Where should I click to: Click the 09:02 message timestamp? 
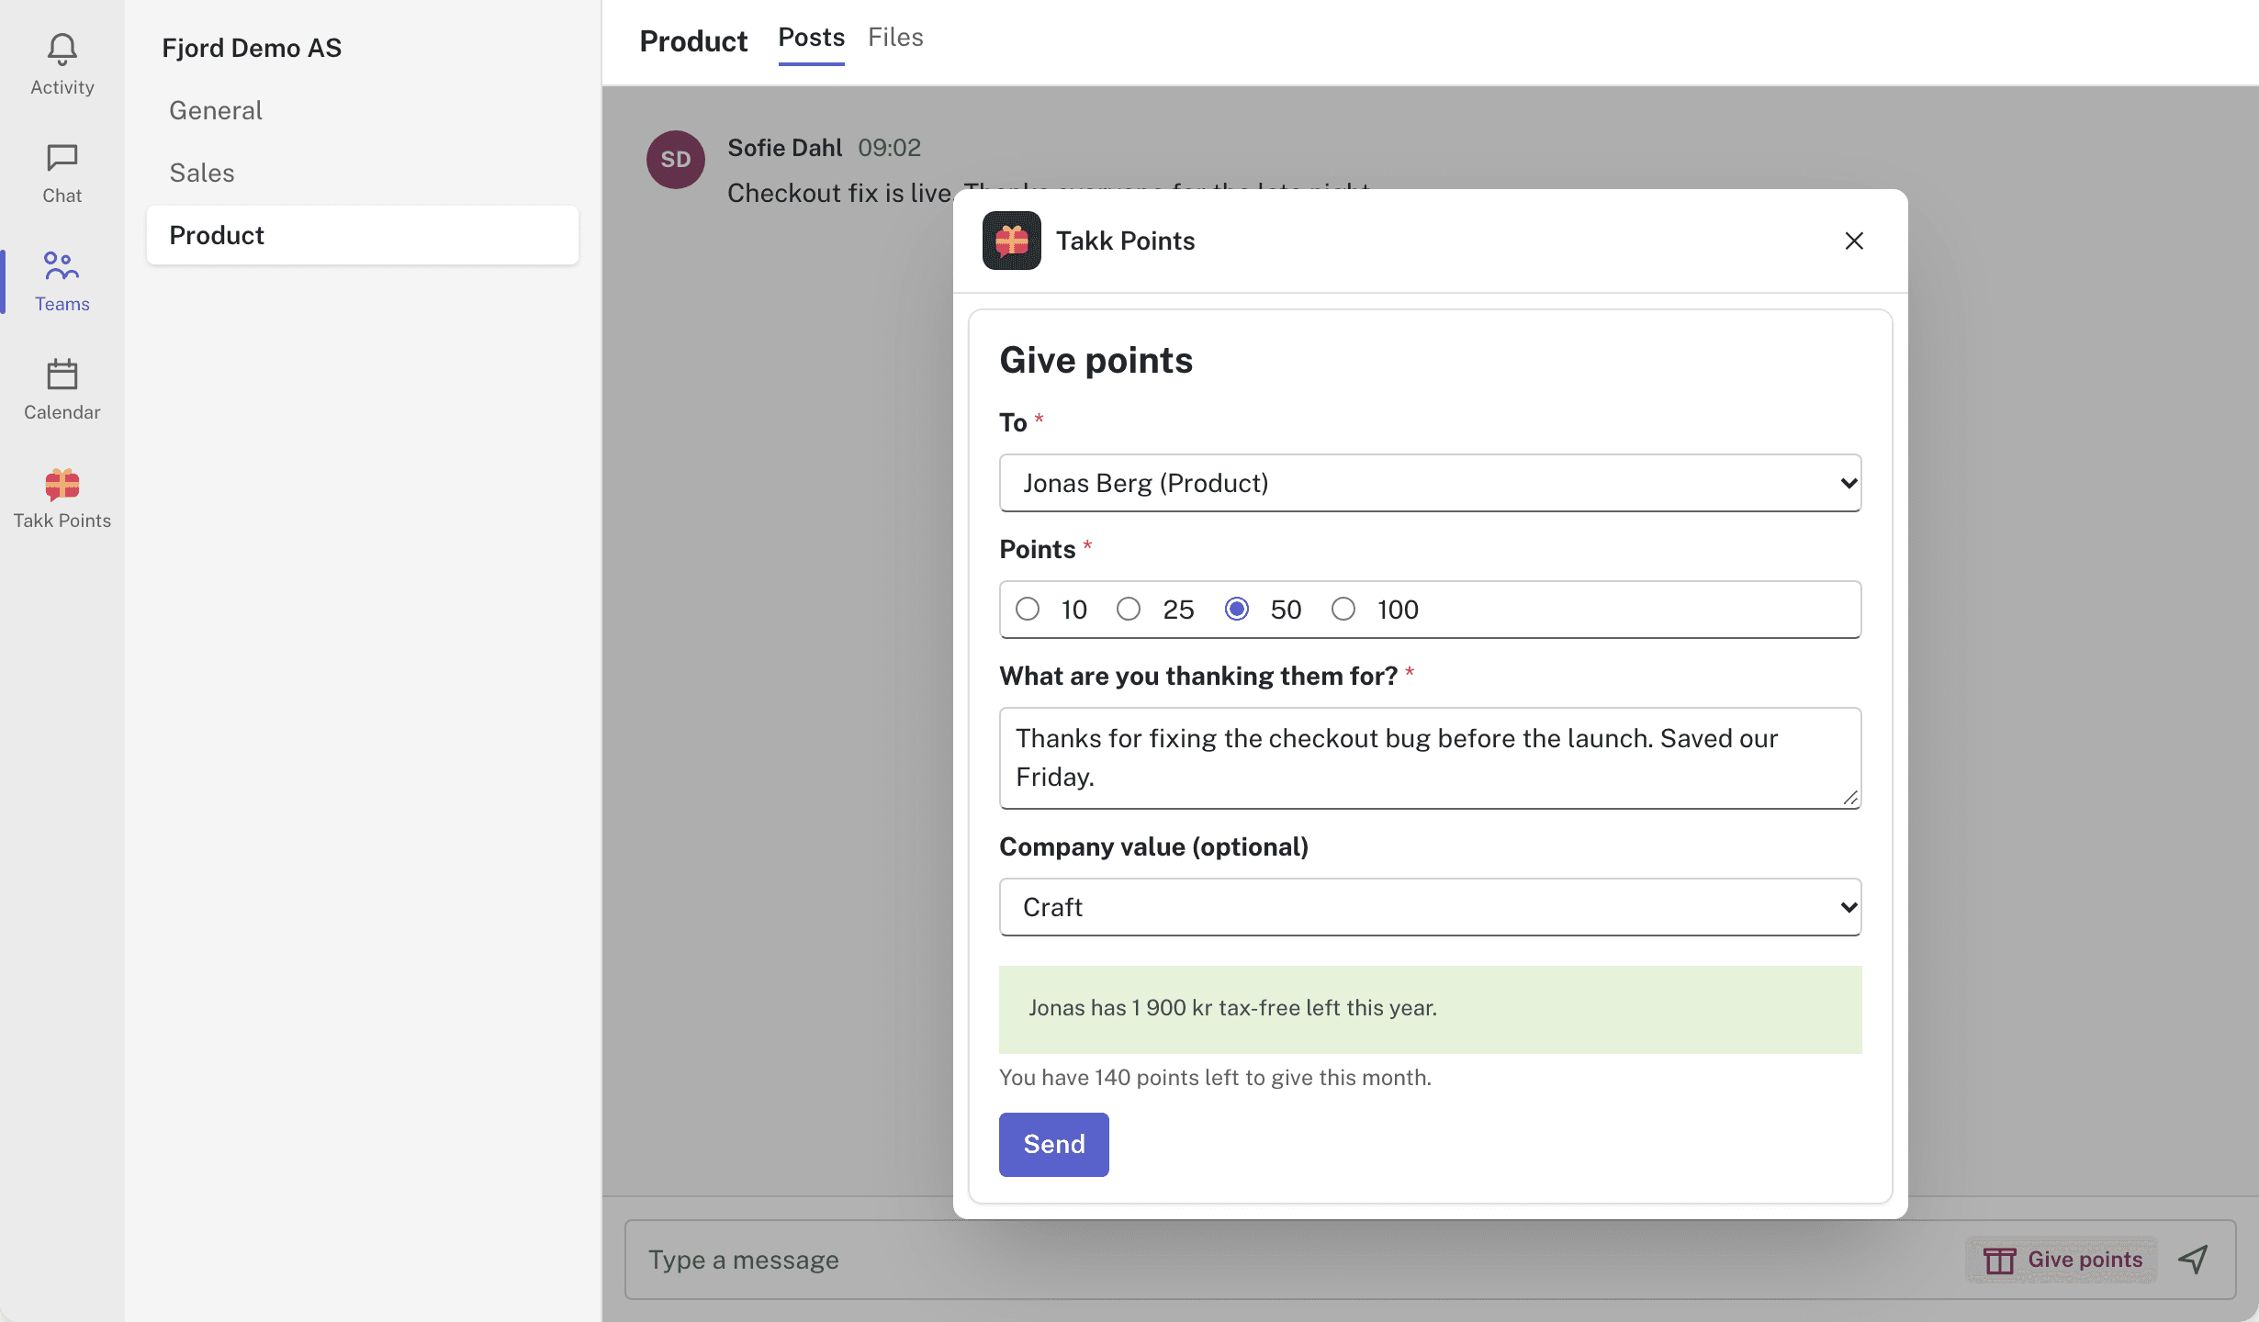pyautogui.click(x=889, y=148)
